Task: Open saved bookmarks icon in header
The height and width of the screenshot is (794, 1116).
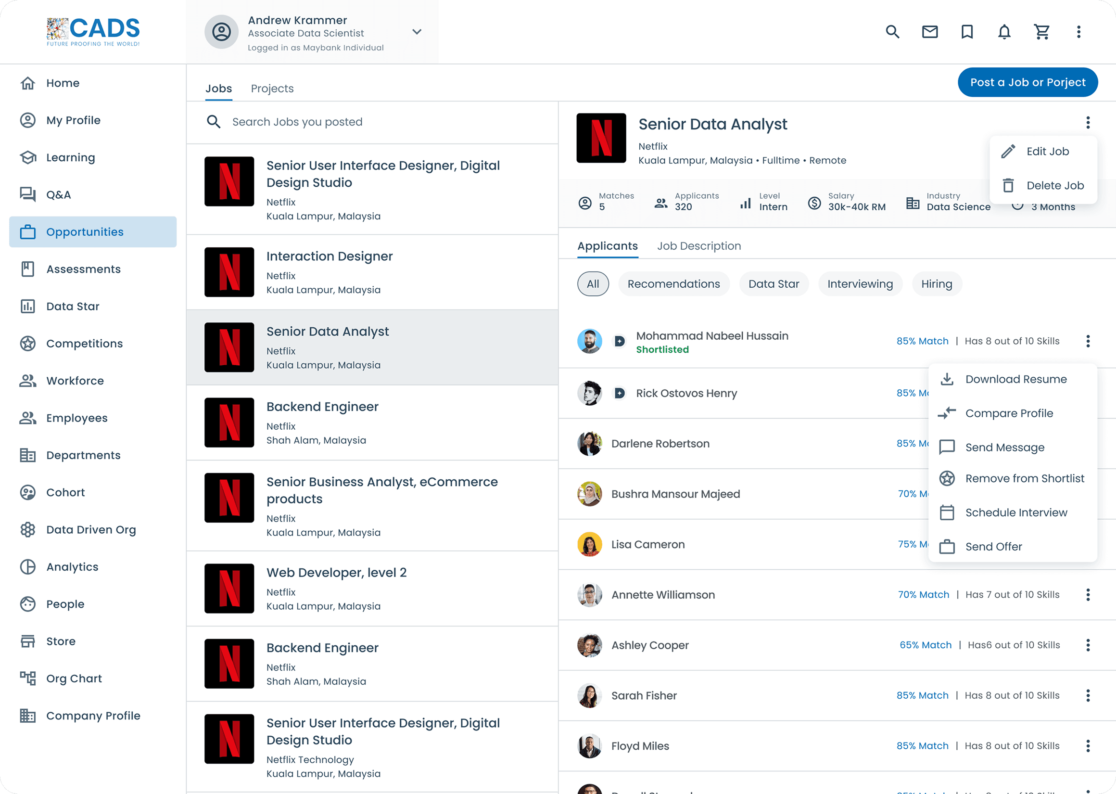Action: coord(967,32)
